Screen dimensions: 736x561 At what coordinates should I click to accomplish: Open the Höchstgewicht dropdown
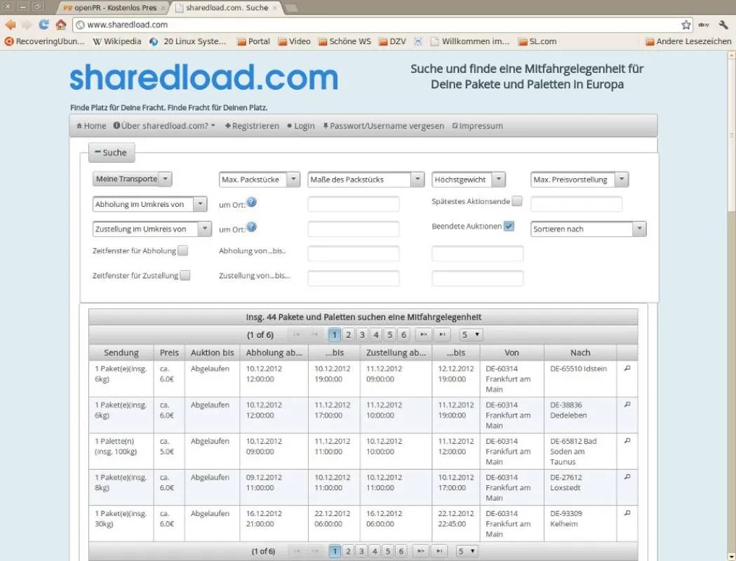[469, 180]
